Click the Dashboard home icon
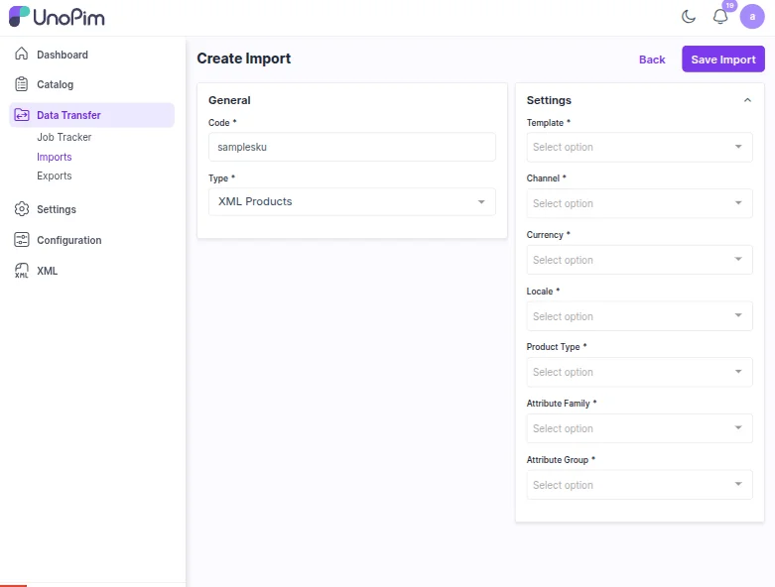The image size is (775, 587). [x=21, y=55]
